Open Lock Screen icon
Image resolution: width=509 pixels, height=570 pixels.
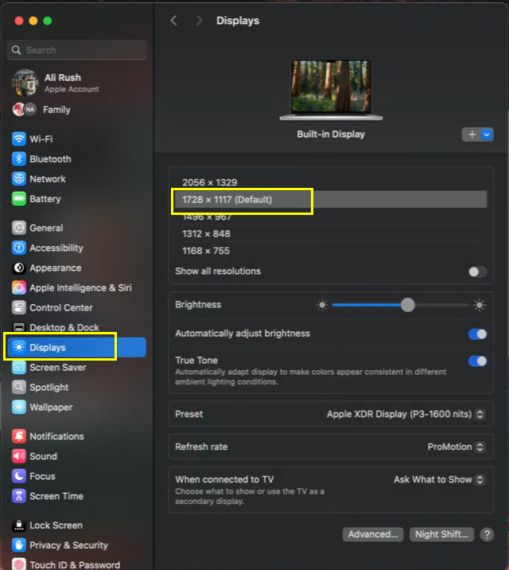19,525
